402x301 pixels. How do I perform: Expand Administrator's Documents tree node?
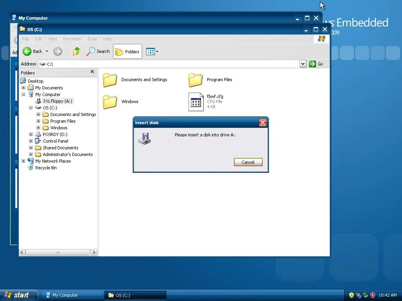pyautogui.click(x=31, y=154)
